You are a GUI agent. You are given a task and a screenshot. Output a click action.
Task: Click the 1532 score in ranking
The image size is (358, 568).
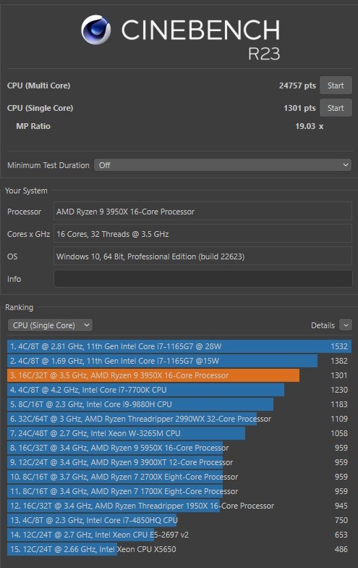click(x=339, y=346)
